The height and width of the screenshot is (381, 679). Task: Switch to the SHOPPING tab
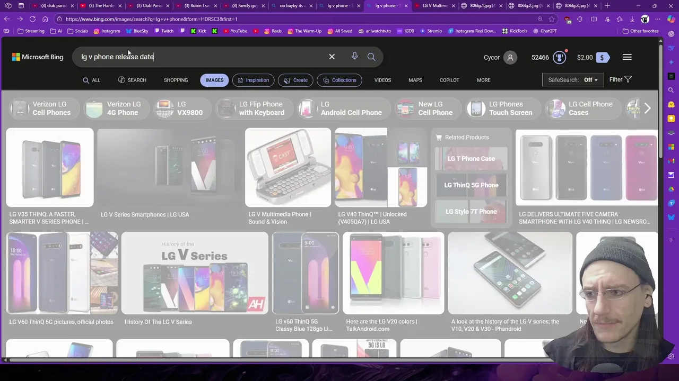click(x=176, y=80)
